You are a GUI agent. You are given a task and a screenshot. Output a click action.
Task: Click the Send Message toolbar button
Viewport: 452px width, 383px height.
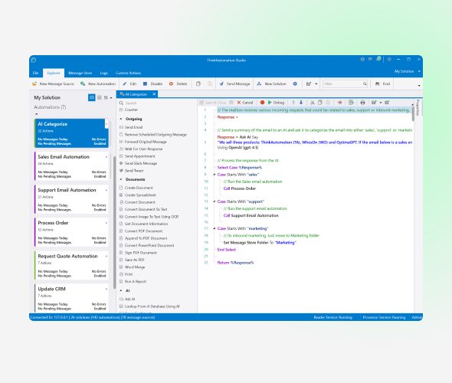[x=234, y=83]
